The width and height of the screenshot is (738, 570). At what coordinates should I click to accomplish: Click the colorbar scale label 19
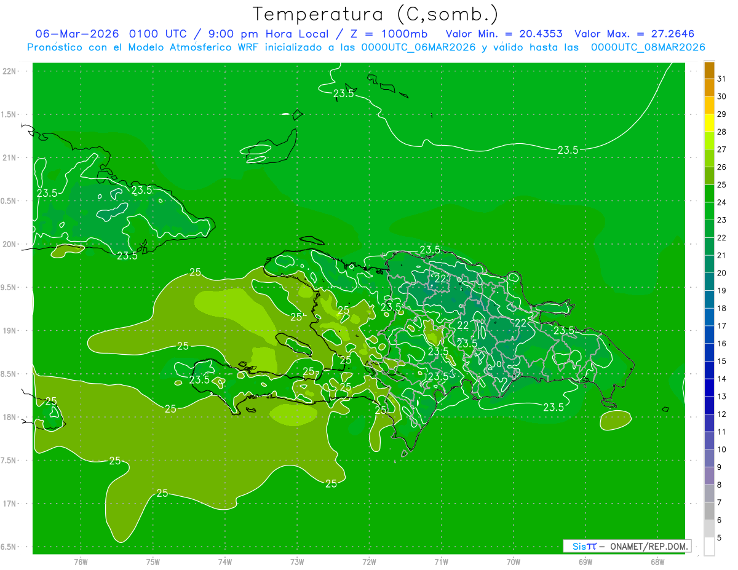(722, 291)
